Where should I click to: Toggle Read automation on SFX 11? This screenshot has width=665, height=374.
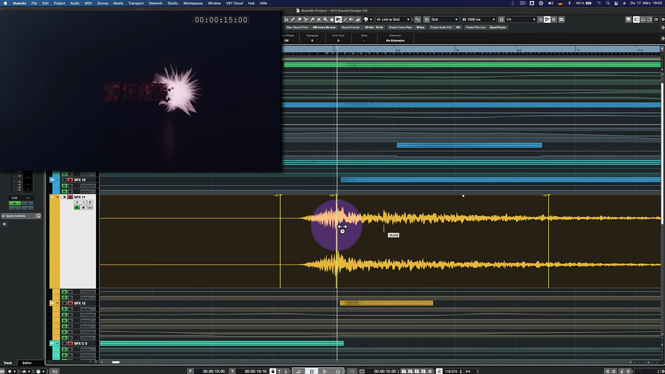(77, 208)
